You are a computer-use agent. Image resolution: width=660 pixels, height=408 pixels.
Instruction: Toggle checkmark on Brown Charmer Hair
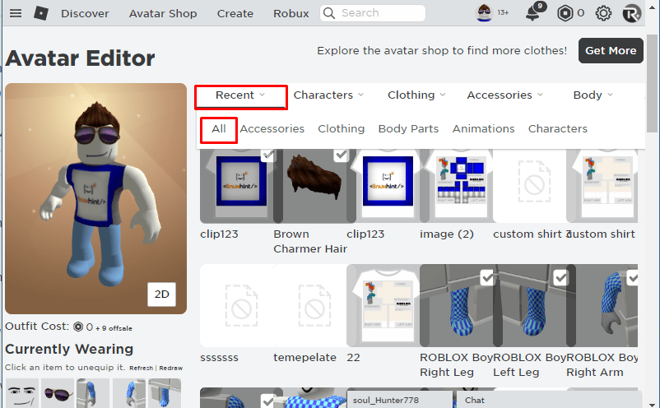pos(341,155)
